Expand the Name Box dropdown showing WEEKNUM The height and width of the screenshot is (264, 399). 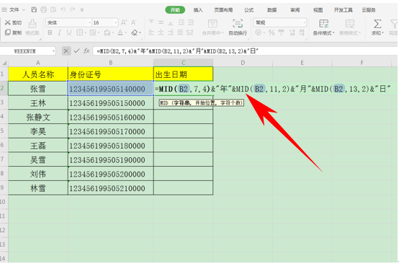tap(53, 51)
